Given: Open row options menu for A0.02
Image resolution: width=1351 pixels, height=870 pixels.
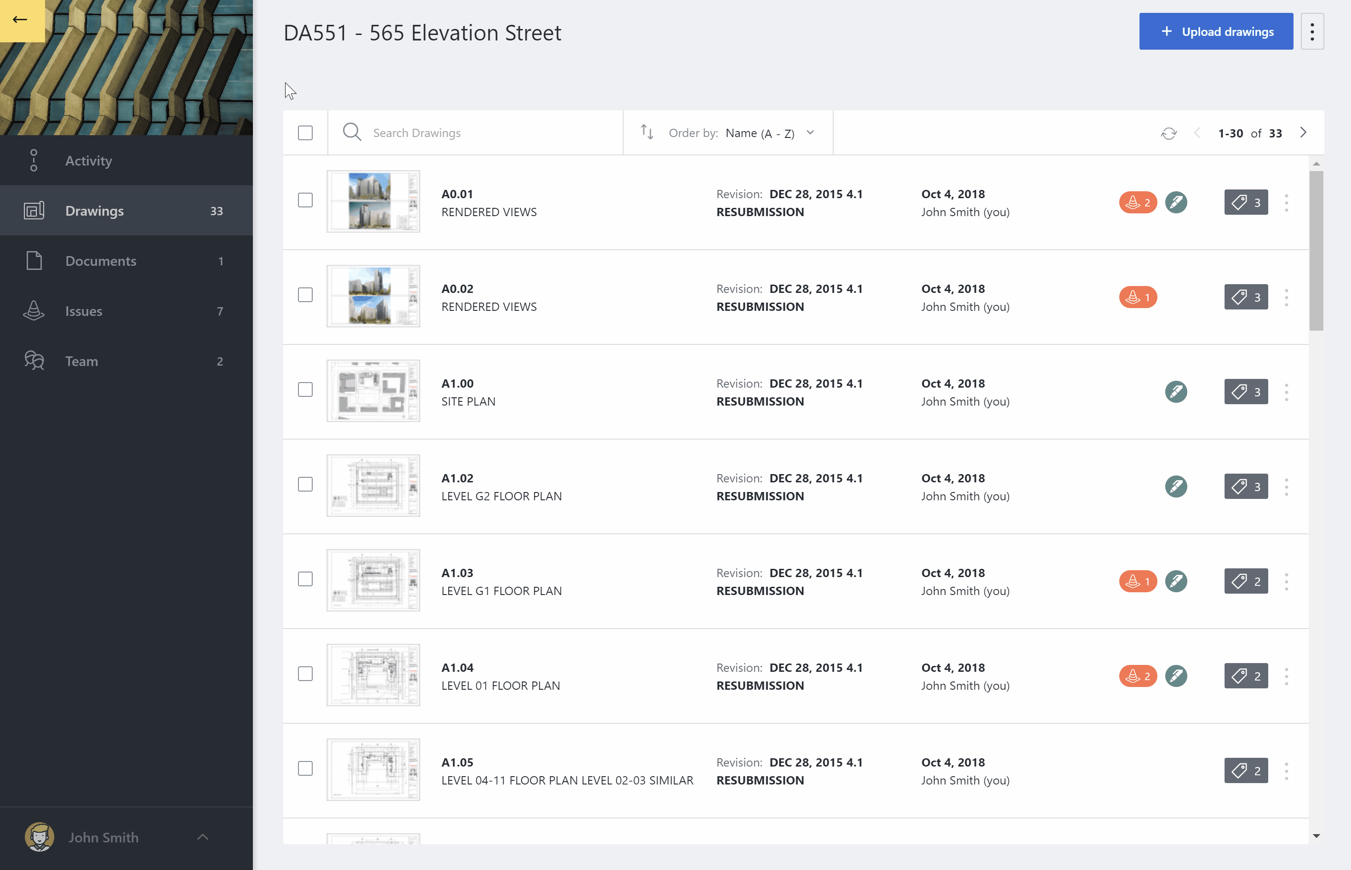Looking at the screenshot, I should [x=1287, y=298].
